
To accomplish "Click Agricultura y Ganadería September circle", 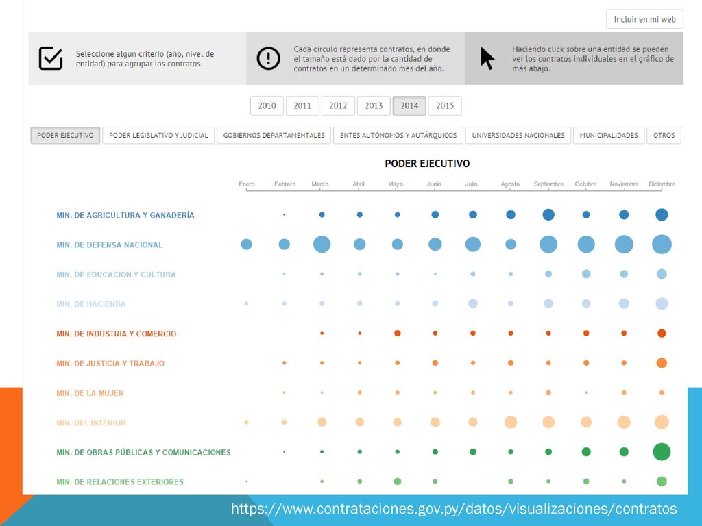I will 548,214.
